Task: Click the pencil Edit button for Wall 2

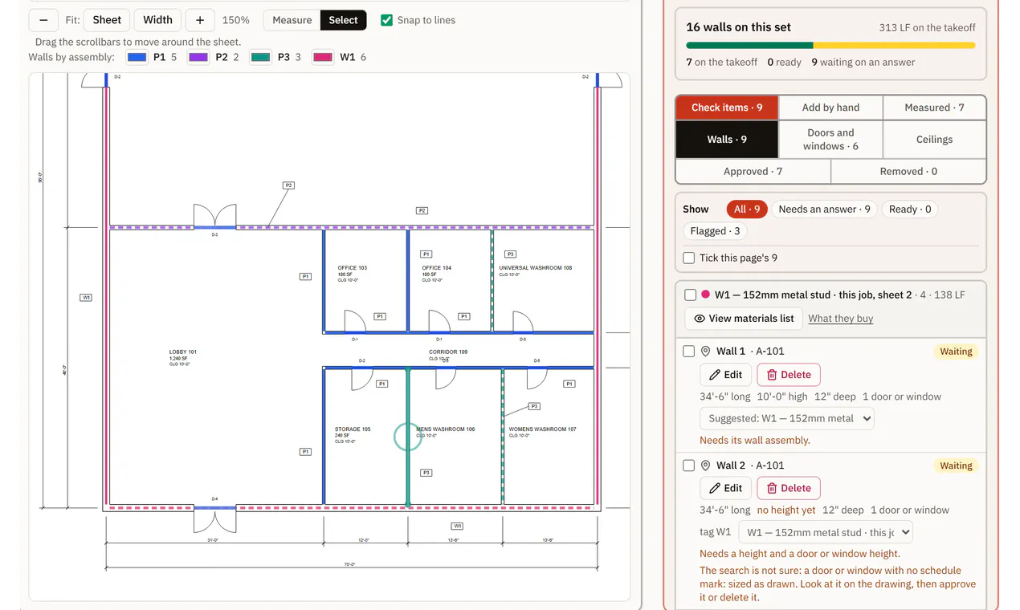Action: [725, 488]
